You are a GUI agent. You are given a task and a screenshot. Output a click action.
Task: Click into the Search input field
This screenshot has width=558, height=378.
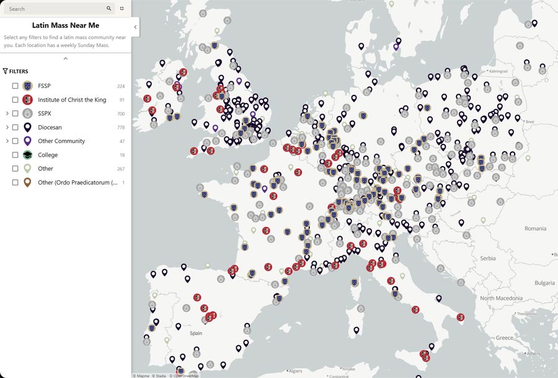pos(55,9)
